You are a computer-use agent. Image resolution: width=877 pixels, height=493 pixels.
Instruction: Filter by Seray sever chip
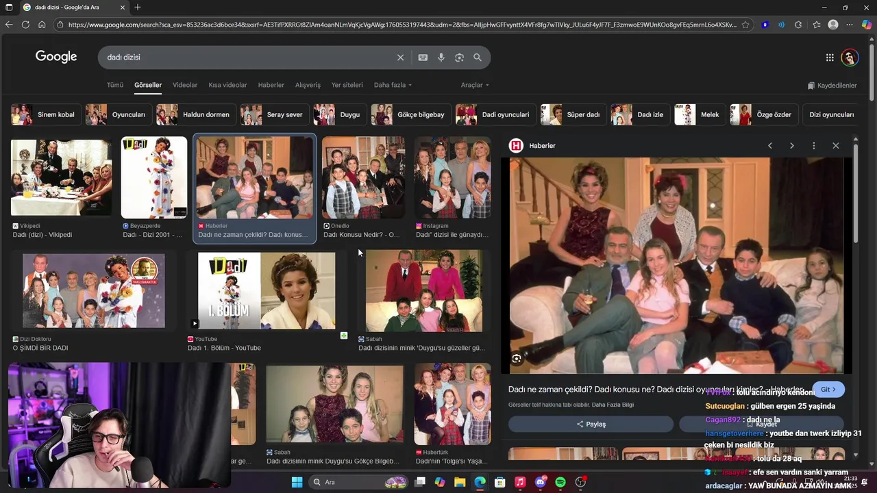[x=275, y=114]
